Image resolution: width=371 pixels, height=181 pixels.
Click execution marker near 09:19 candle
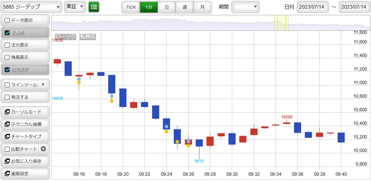(112, 98)
